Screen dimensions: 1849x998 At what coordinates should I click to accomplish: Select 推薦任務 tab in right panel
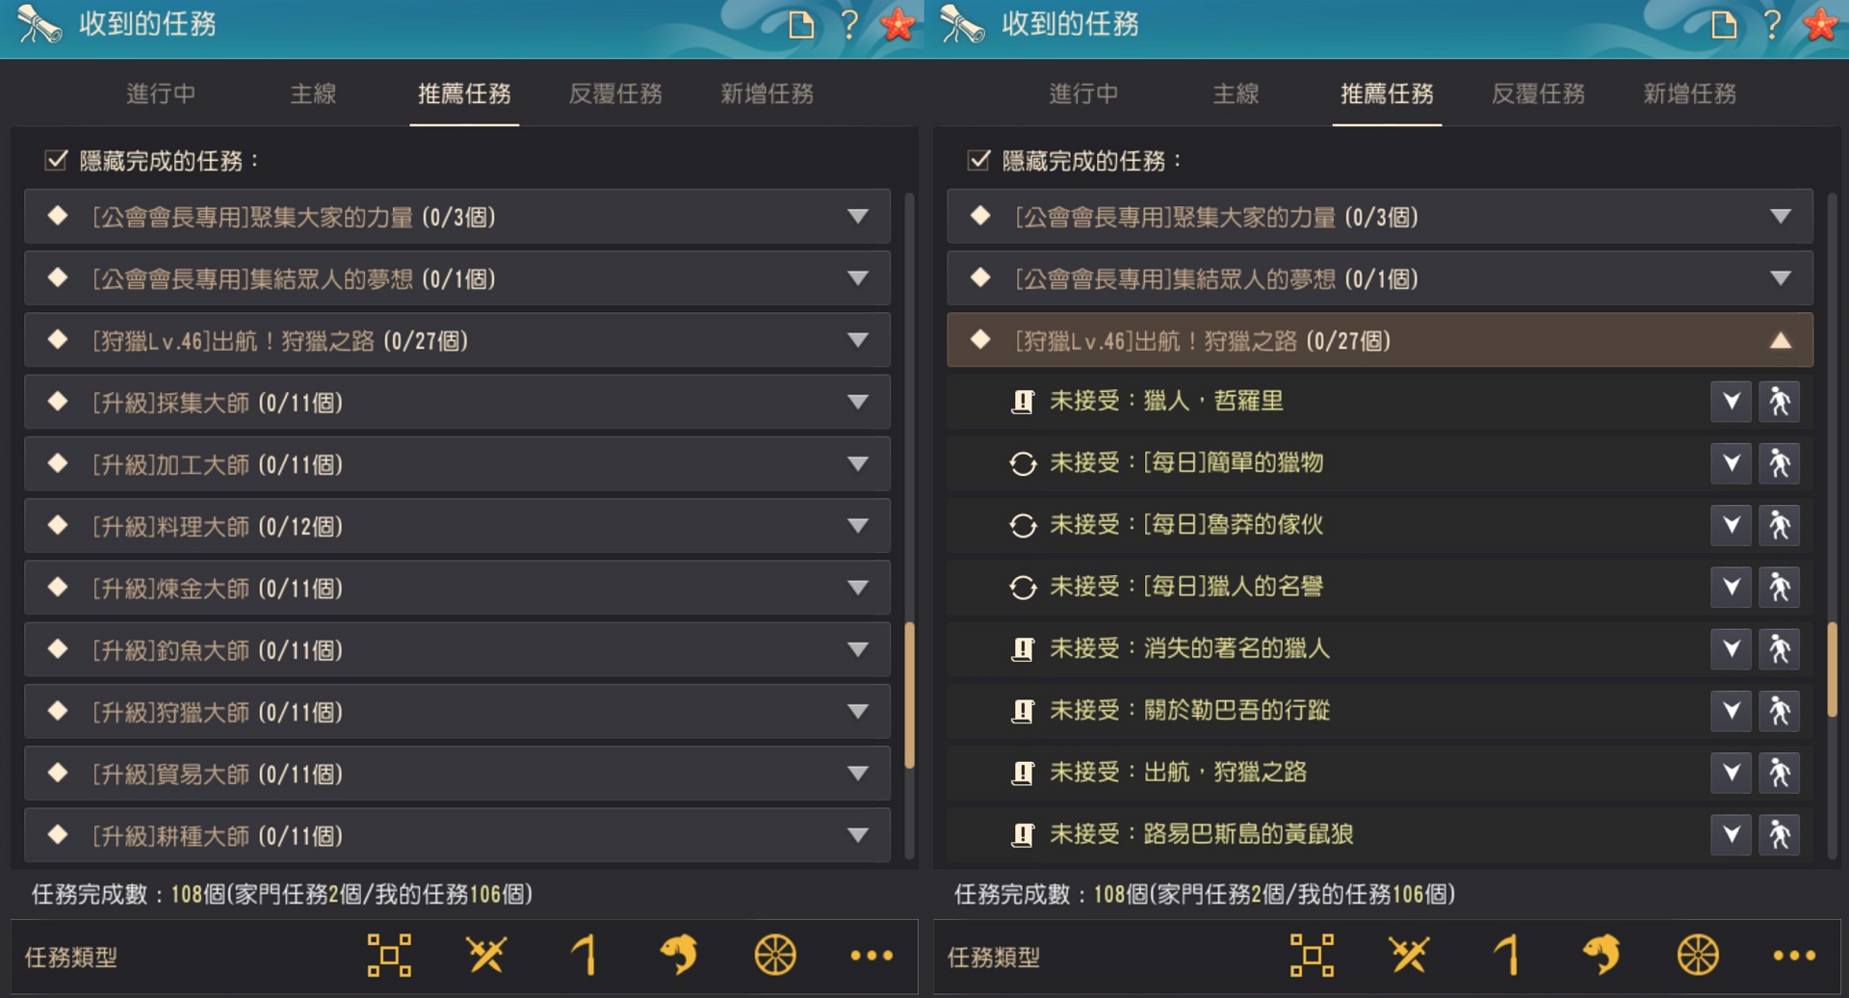click(x=1387, y=93)
